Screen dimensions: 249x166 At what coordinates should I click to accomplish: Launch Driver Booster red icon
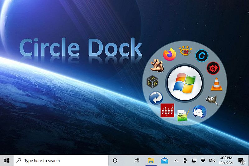click(x=213, y=68)
